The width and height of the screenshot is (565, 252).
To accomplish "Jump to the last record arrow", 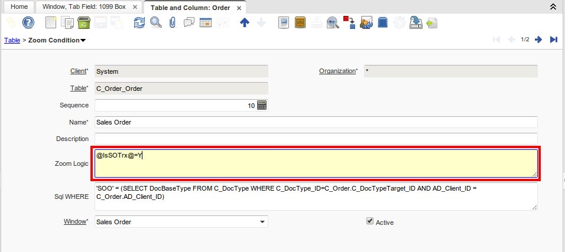I will point(554,40).
